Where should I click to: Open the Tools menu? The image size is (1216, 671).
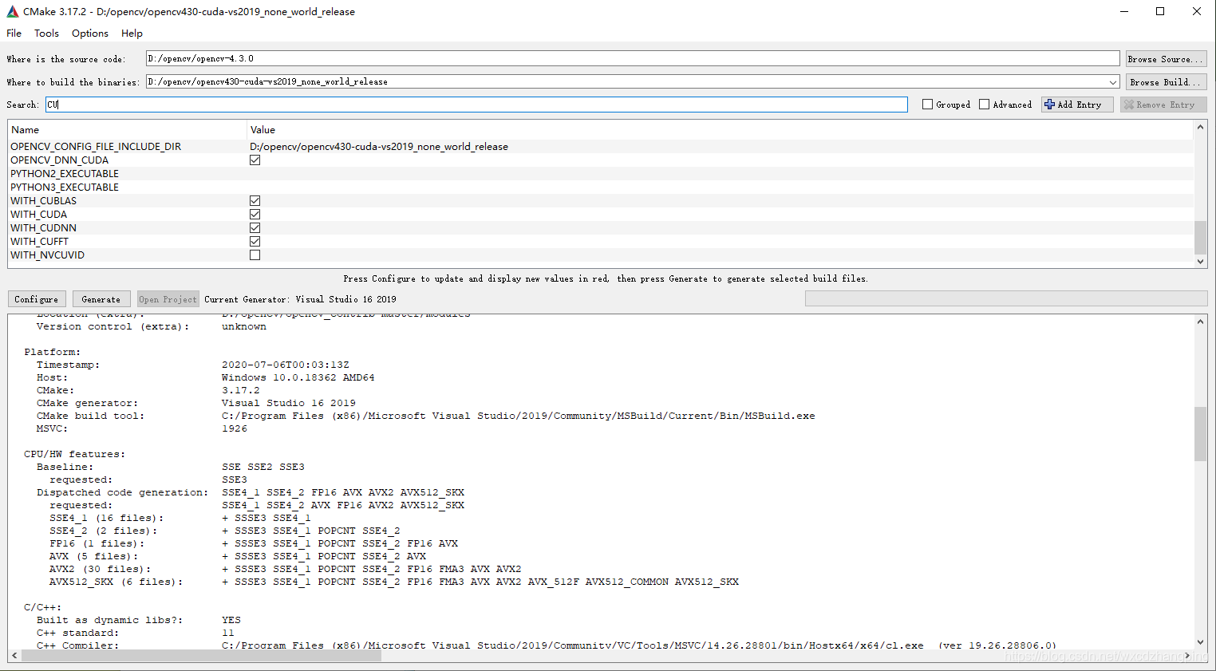46,34
